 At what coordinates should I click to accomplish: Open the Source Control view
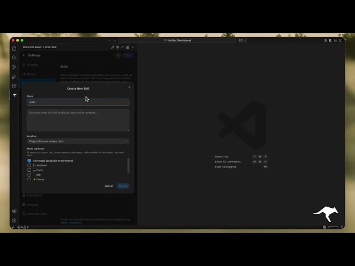14,67
